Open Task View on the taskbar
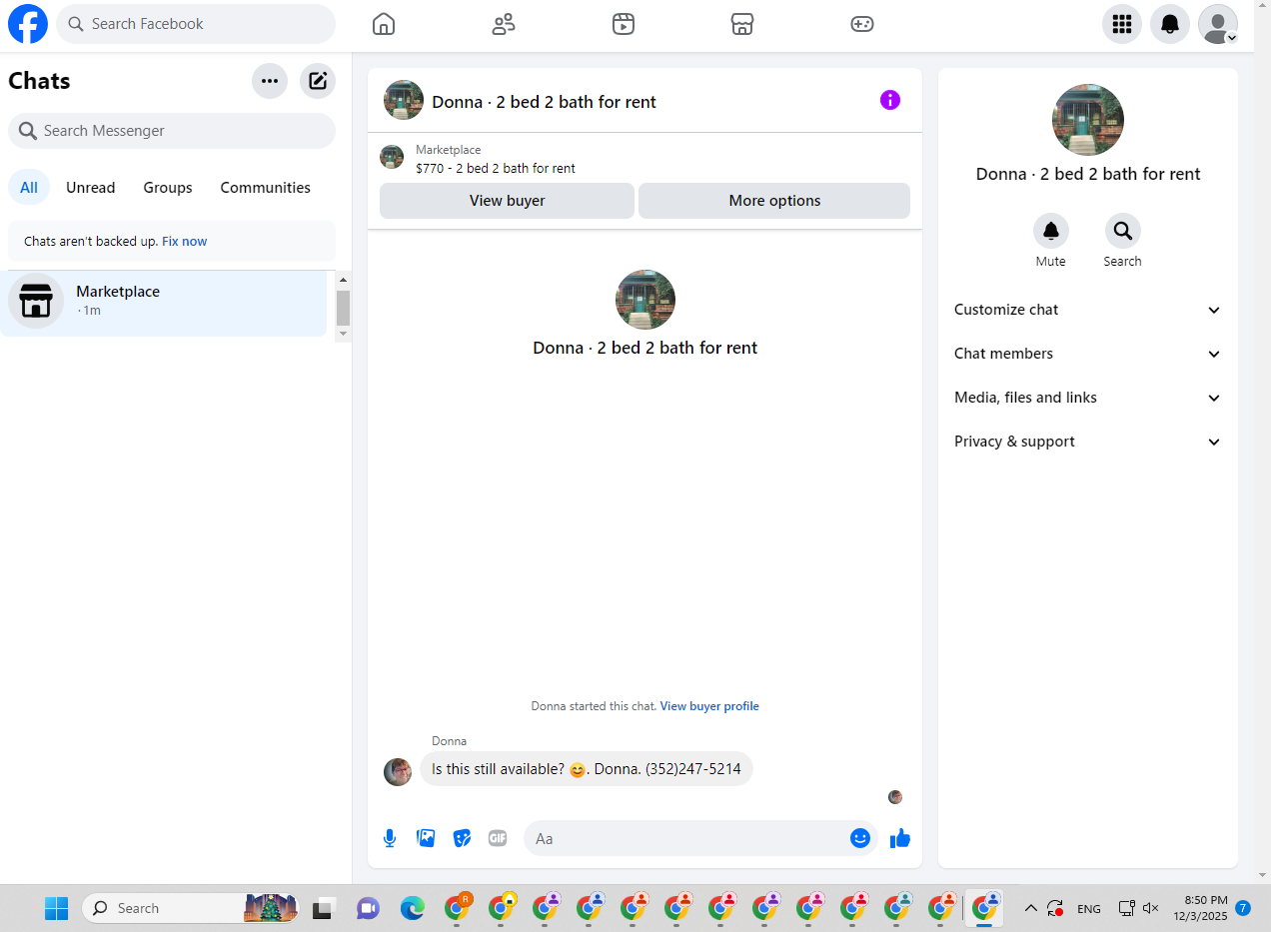 point(323,908)
